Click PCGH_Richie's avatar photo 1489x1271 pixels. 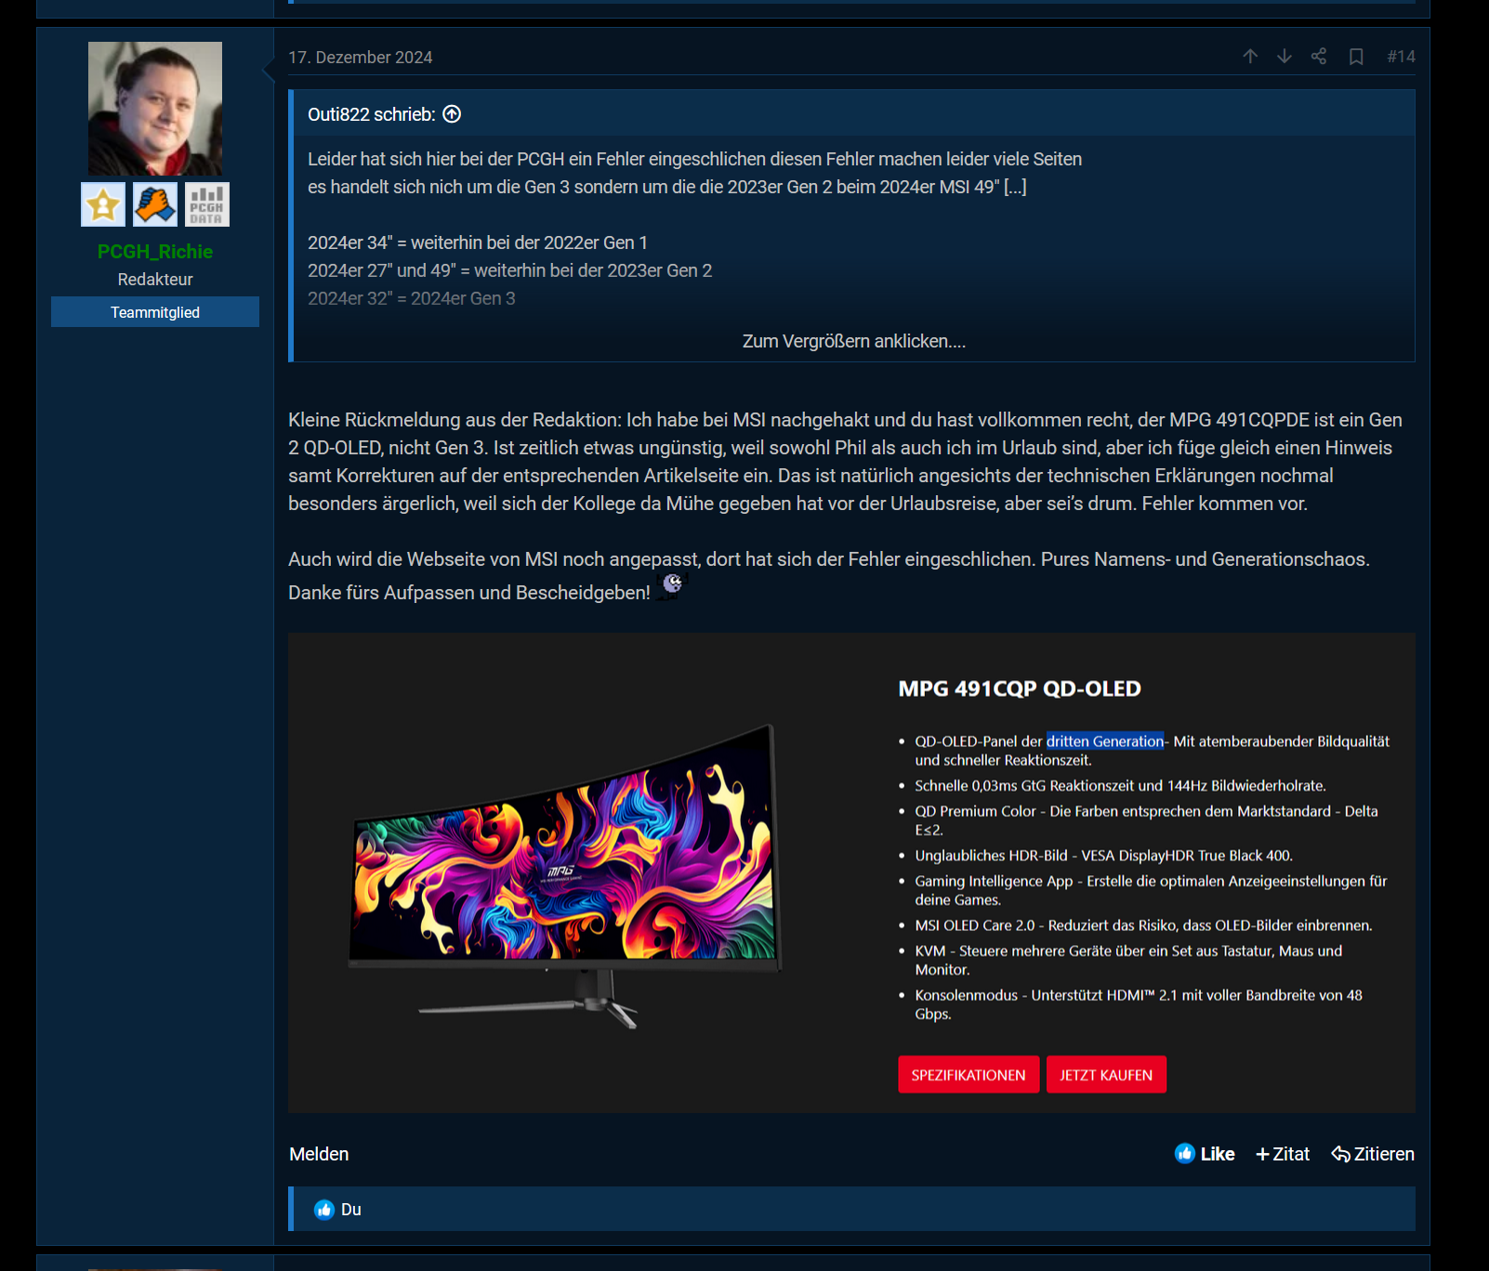pos(154,107)
